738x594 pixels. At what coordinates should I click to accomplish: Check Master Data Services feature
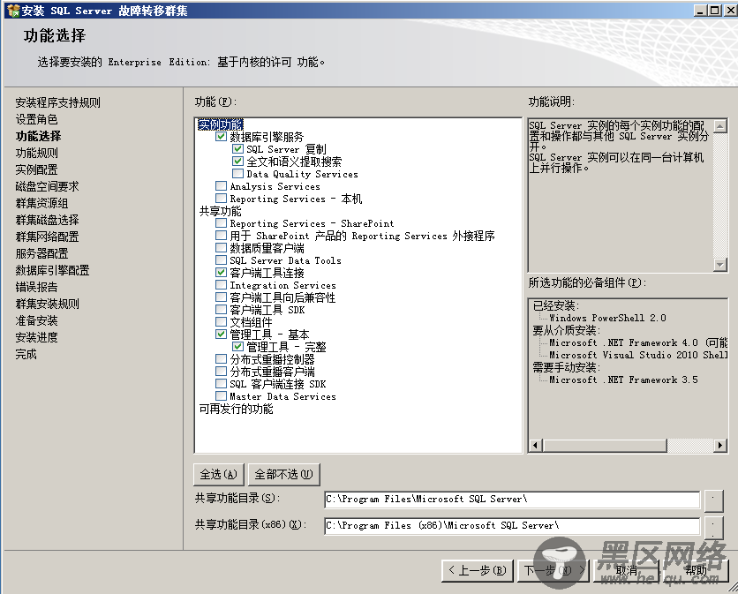pos(222,396)
